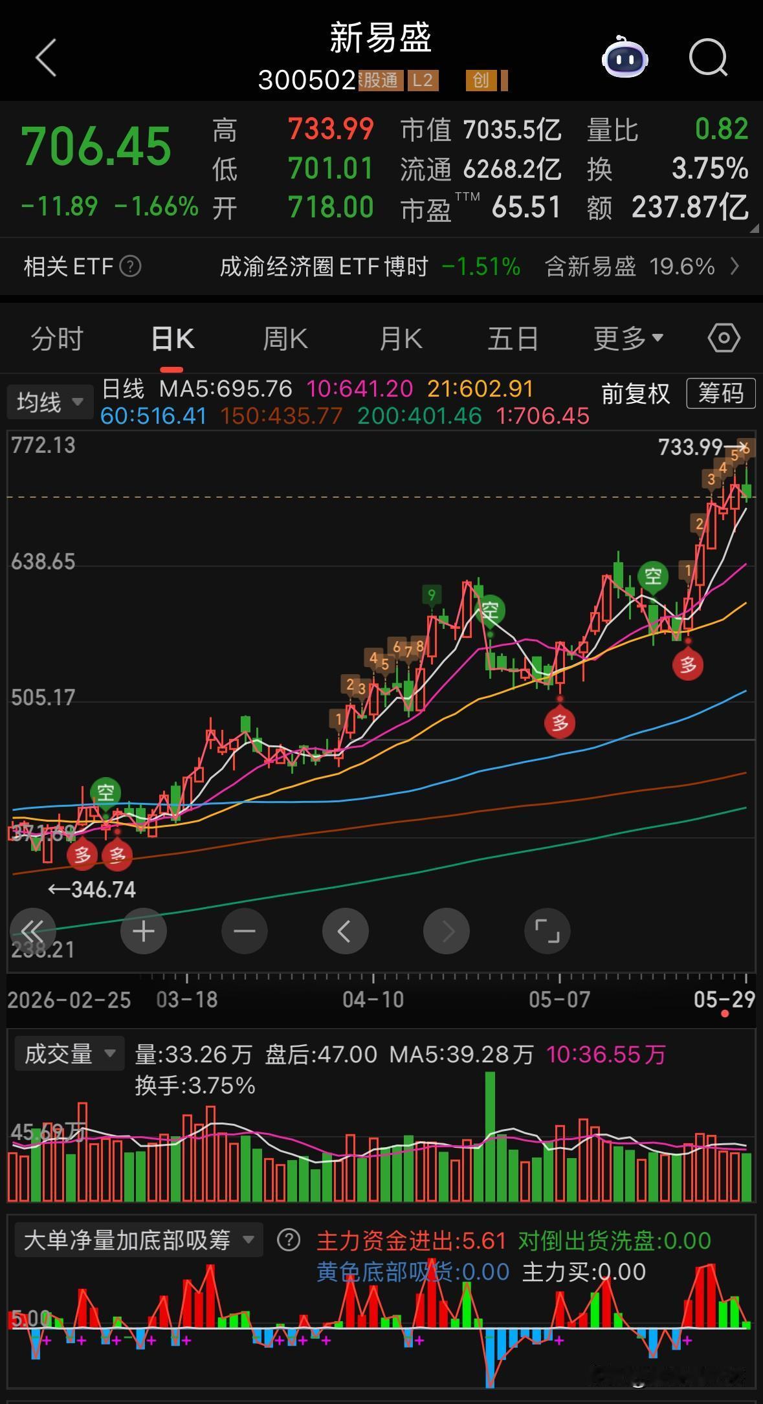763x1404 pixels.
Task: Click 市值 7035.5亿 value
Action: pyautogui.click(x=480, y=130)
